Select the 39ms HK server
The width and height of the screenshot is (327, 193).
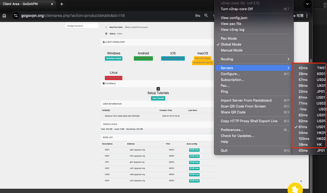(x=310, y=144)
